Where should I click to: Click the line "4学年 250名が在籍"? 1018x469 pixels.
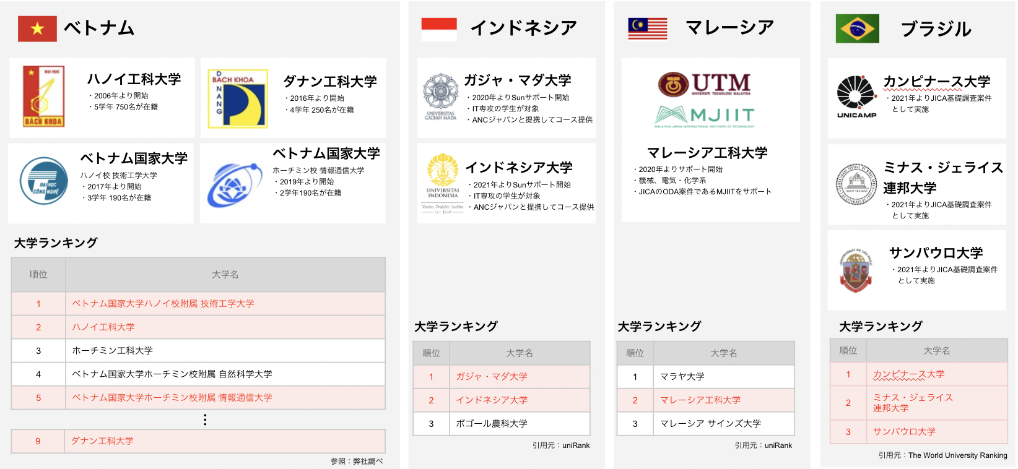point(319,110)
